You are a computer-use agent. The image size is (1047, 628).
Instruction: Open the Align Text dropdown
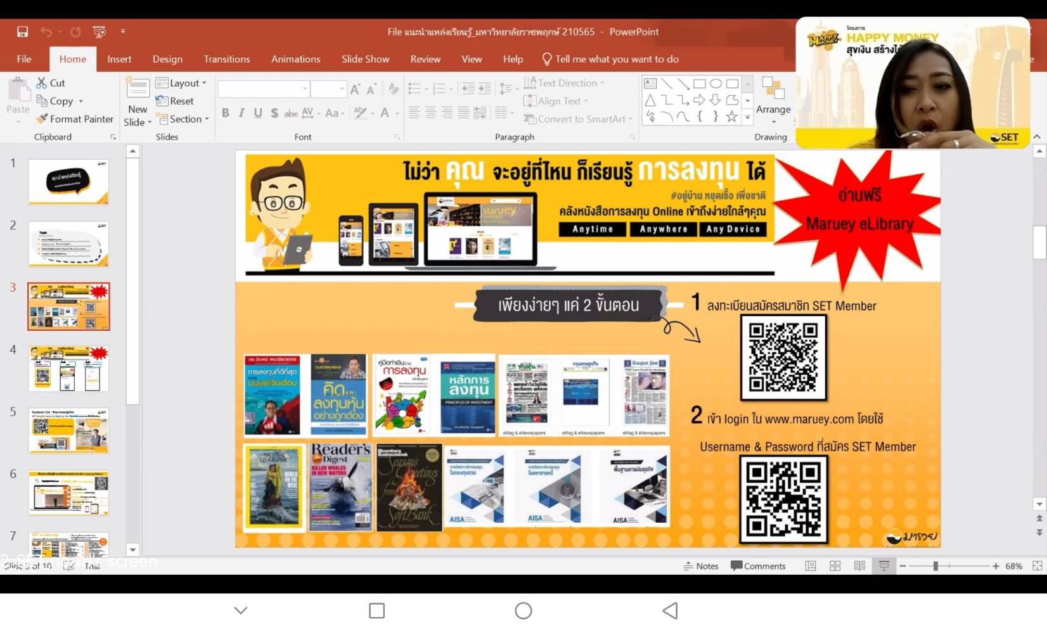click(x=556, y=101)
